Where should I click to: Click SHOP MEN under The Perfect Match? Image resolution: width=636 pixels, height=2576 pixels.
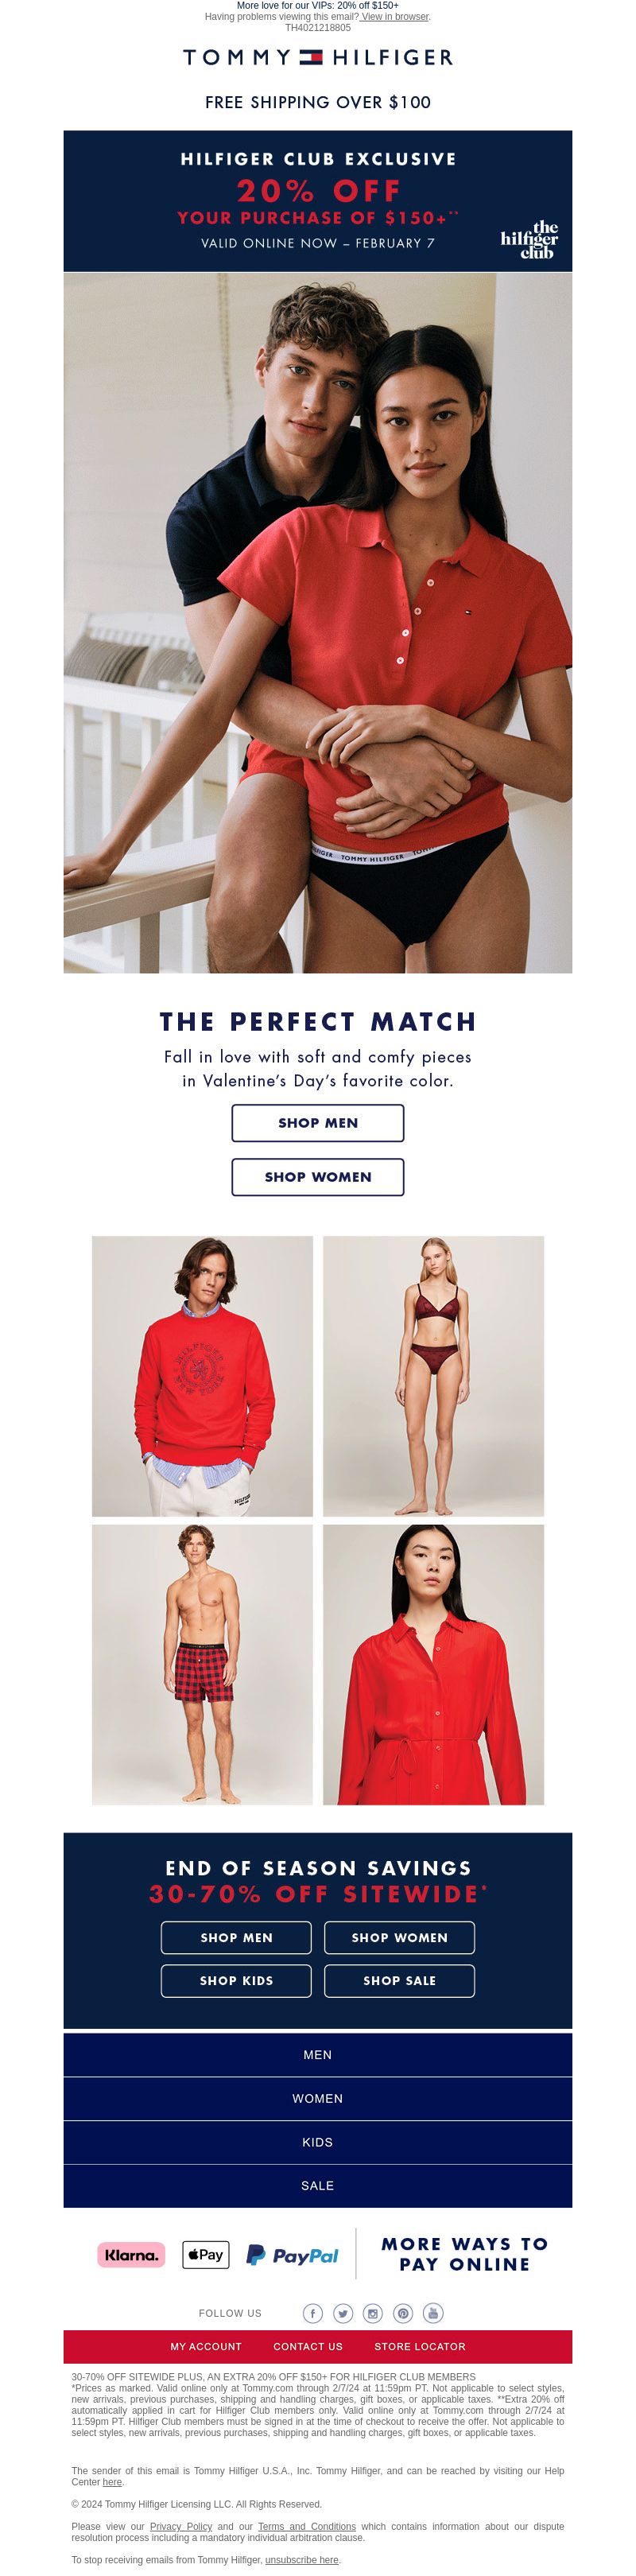tap(318, 1123)
